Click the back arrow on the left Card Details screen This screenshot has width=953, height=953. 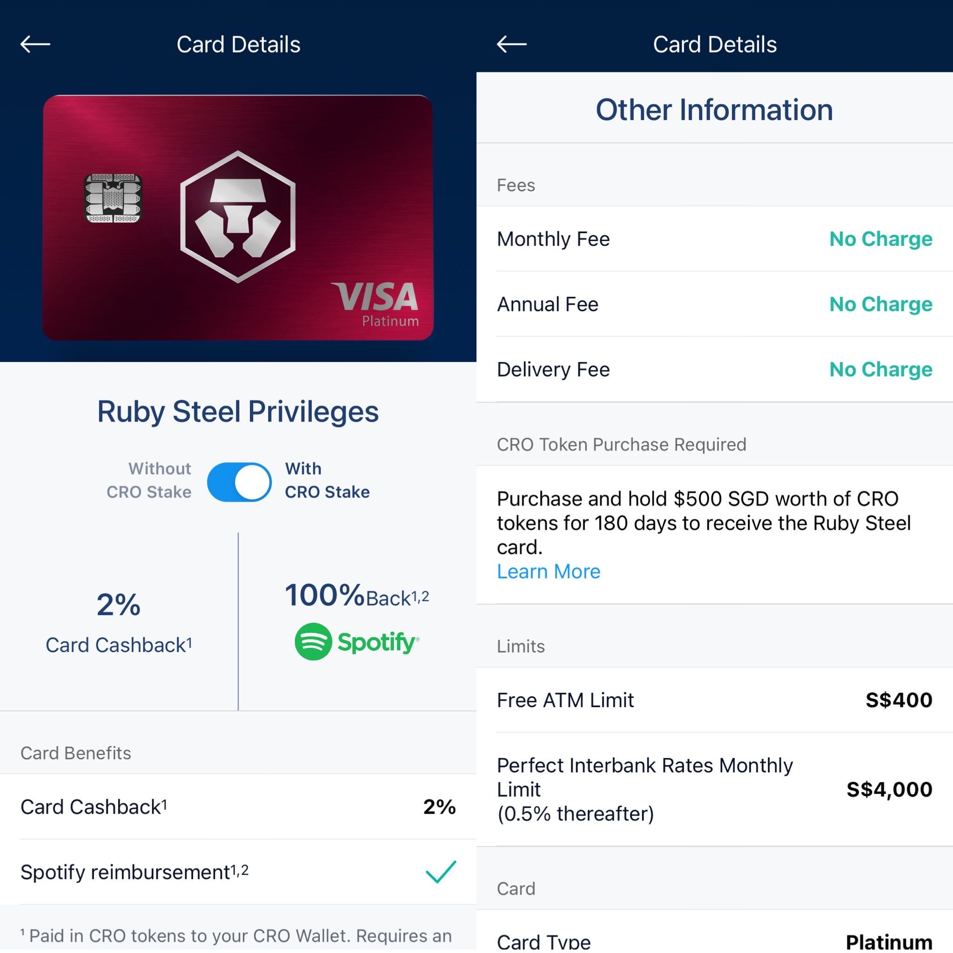(34, 44)
